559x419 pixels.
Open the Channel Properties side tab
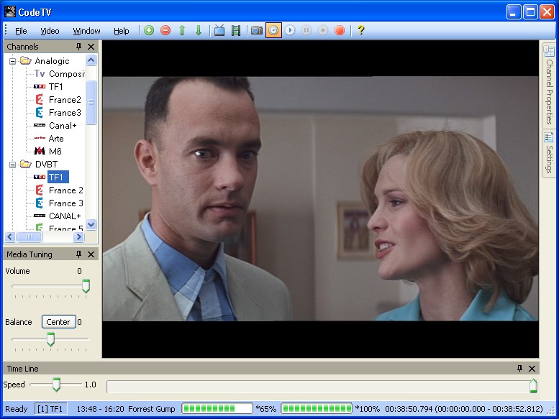pyautogui.click(x=549, y=85)
